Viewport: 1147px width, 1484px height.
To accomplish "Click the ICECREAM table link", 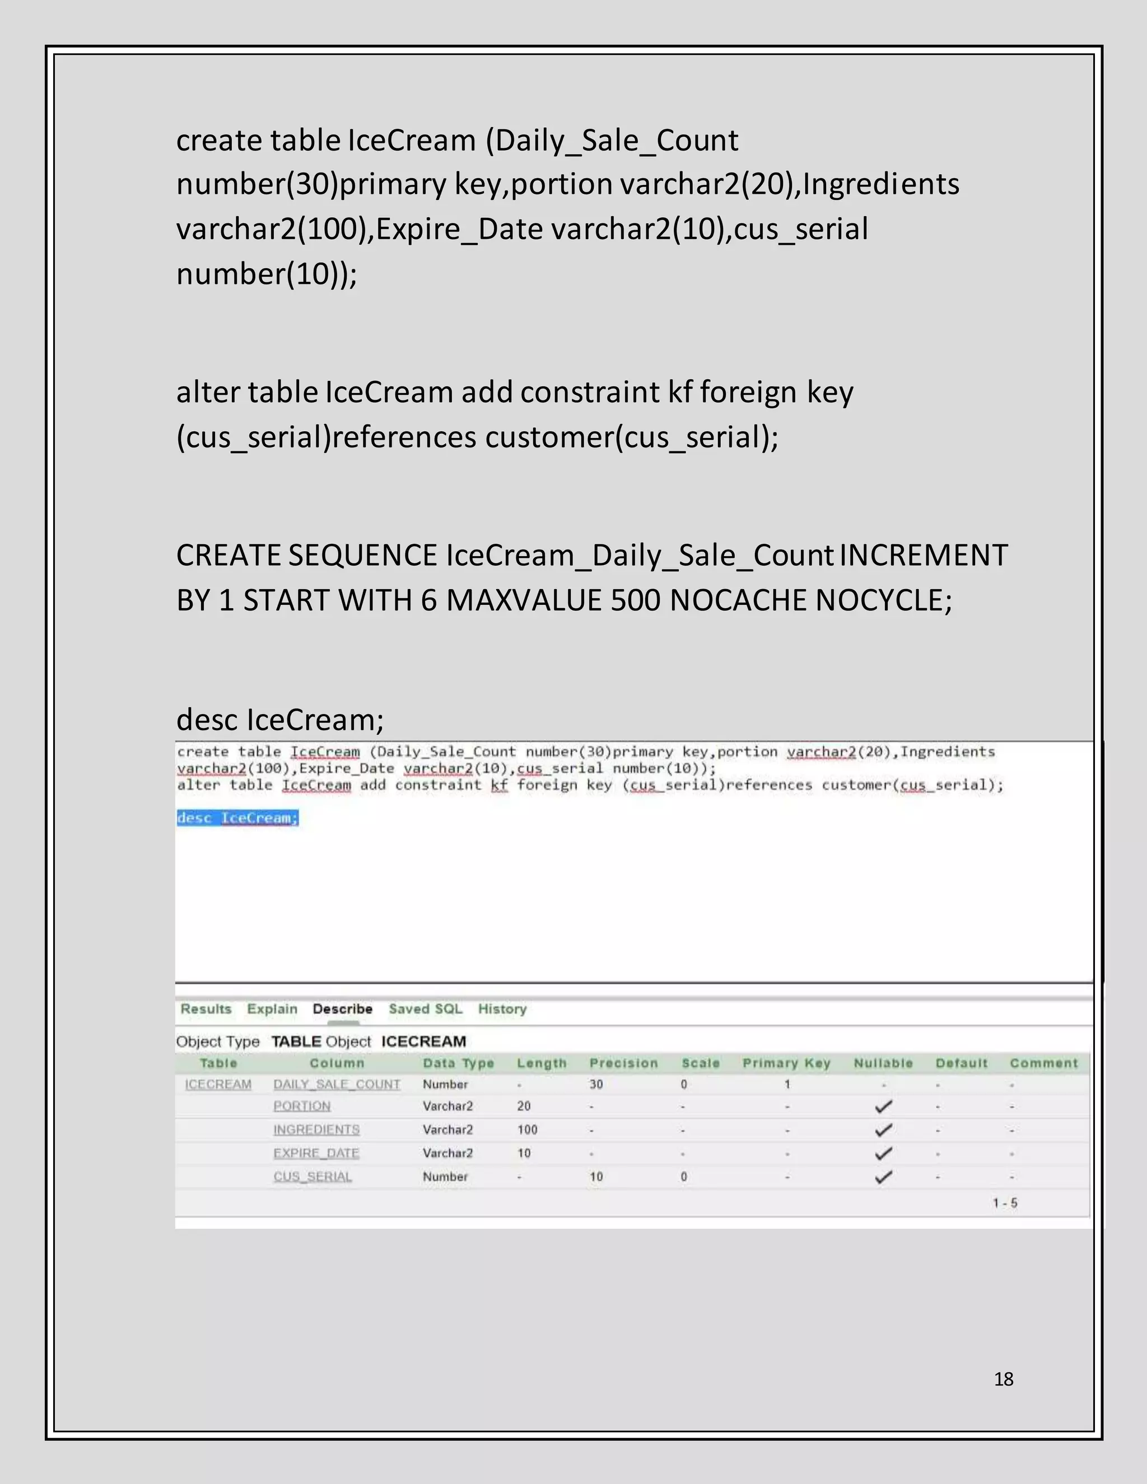I will coord(218,1085).
